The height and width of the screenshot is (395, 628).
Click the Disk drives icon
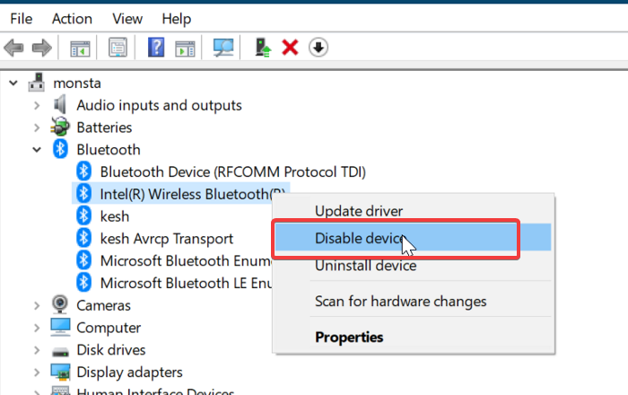click(60, 352)
